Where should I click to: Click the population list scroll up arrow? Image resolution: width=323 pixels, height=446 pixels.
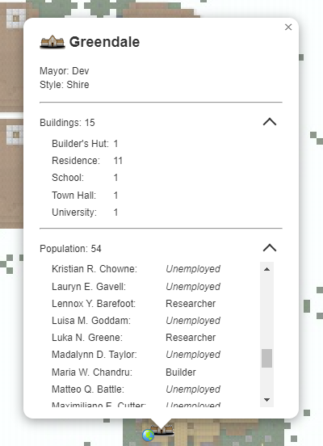[x=266, y=269]
